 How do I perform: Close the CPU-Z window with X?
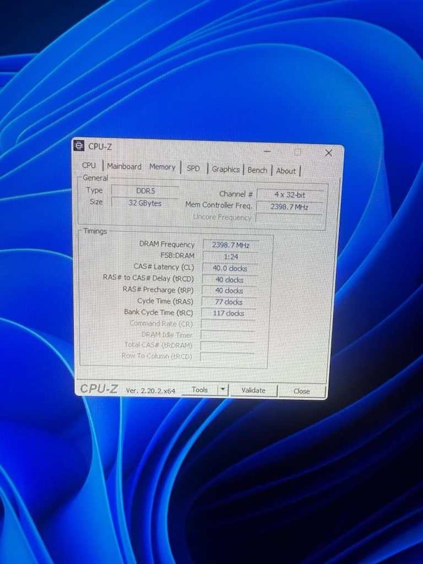coord(328,153)
